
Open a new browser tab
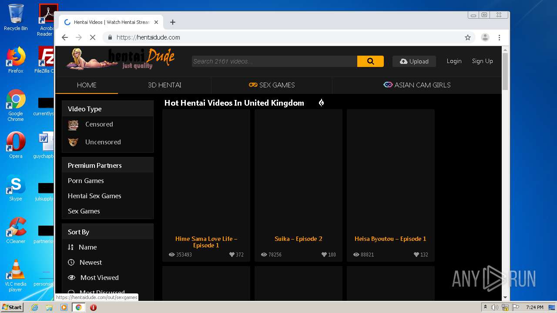(173, 22)
